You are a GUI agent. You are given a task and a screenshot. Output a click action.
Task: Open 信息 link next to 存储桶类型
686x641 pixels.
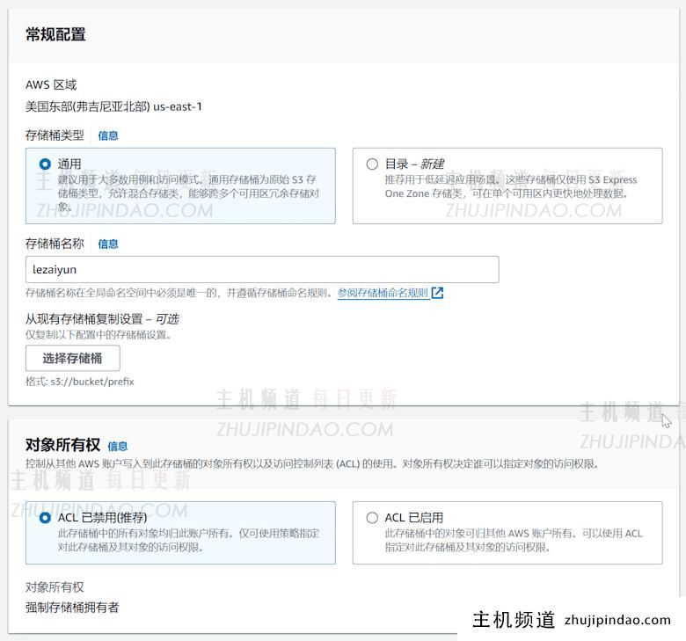107,135
